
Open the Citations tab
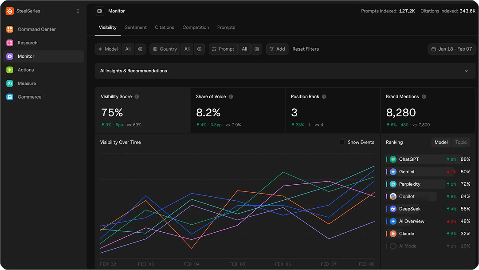pos(165,28)
